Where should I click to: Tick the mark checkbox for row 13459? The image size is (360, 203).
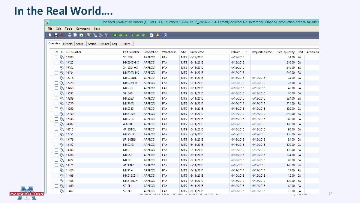point(57,88)
